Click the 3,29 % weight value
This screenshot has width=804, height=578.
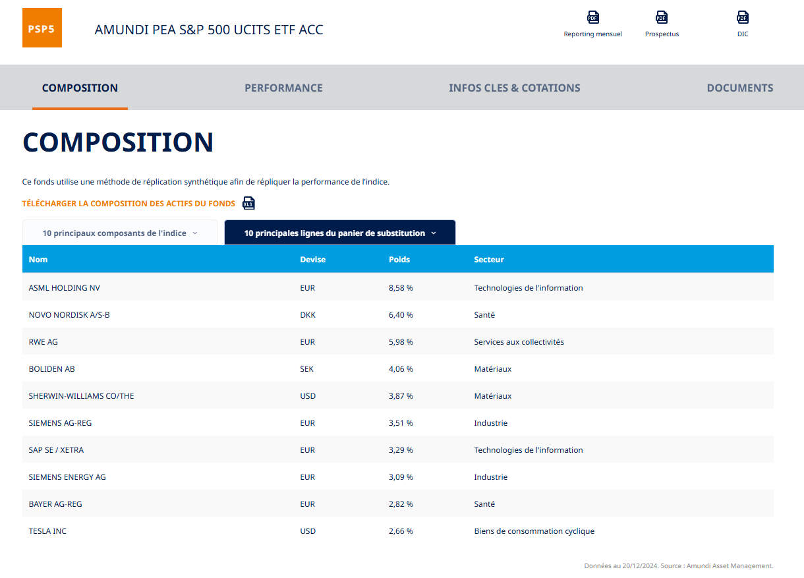[401, 450]
